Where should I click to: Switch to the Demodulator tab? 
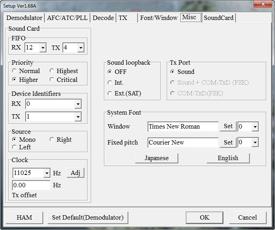tap(24, 18)
